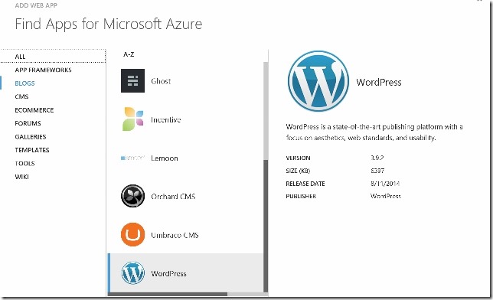The height and width of the screenshot is (300, 493).
Task: Select the FORUMS category
Action: pos(28,123)
